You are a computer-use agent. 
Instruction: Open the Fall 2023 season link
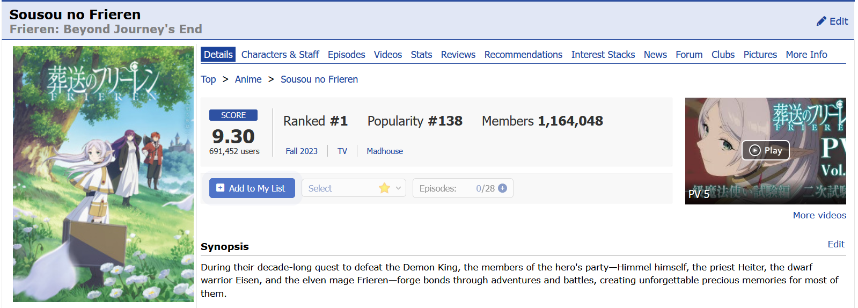(x=301, y=151)
